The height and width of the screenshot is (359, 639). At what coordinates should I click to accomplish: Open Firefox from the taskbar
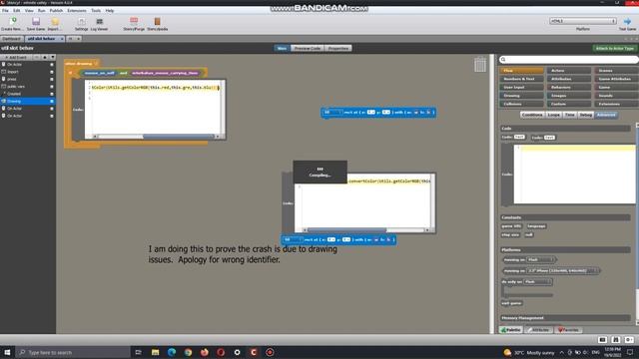(204, 352)
